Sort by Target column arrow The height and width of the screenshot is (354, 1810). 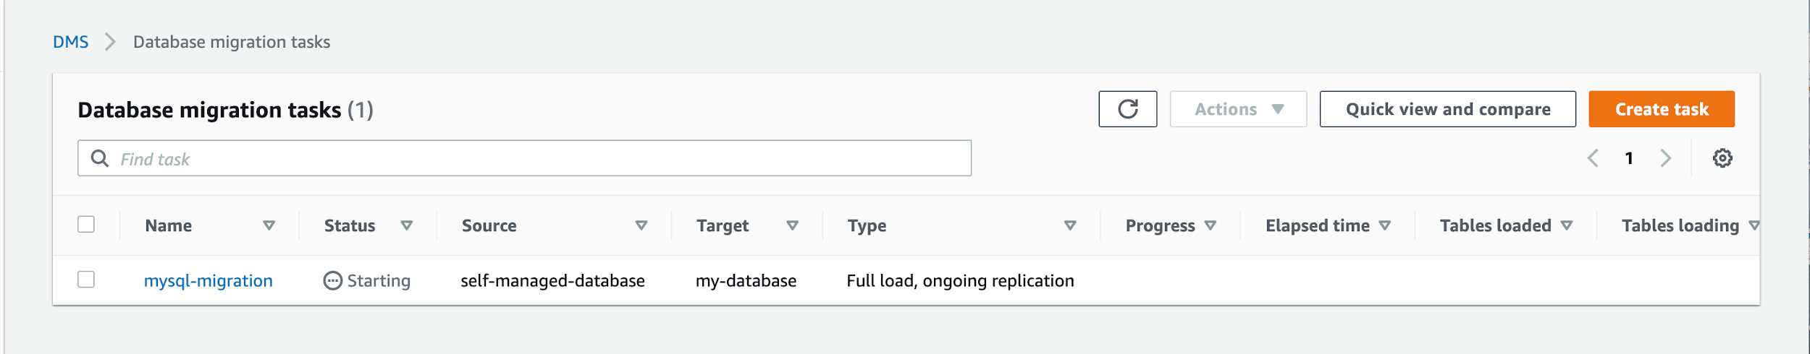792,225
